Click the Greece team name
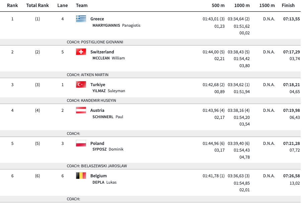 click(x=97, y=19)
